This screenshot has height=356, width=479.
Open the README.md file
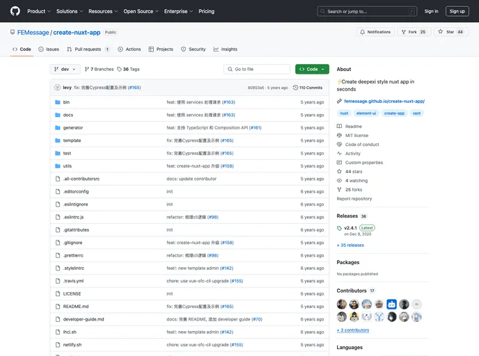point(76,307)
